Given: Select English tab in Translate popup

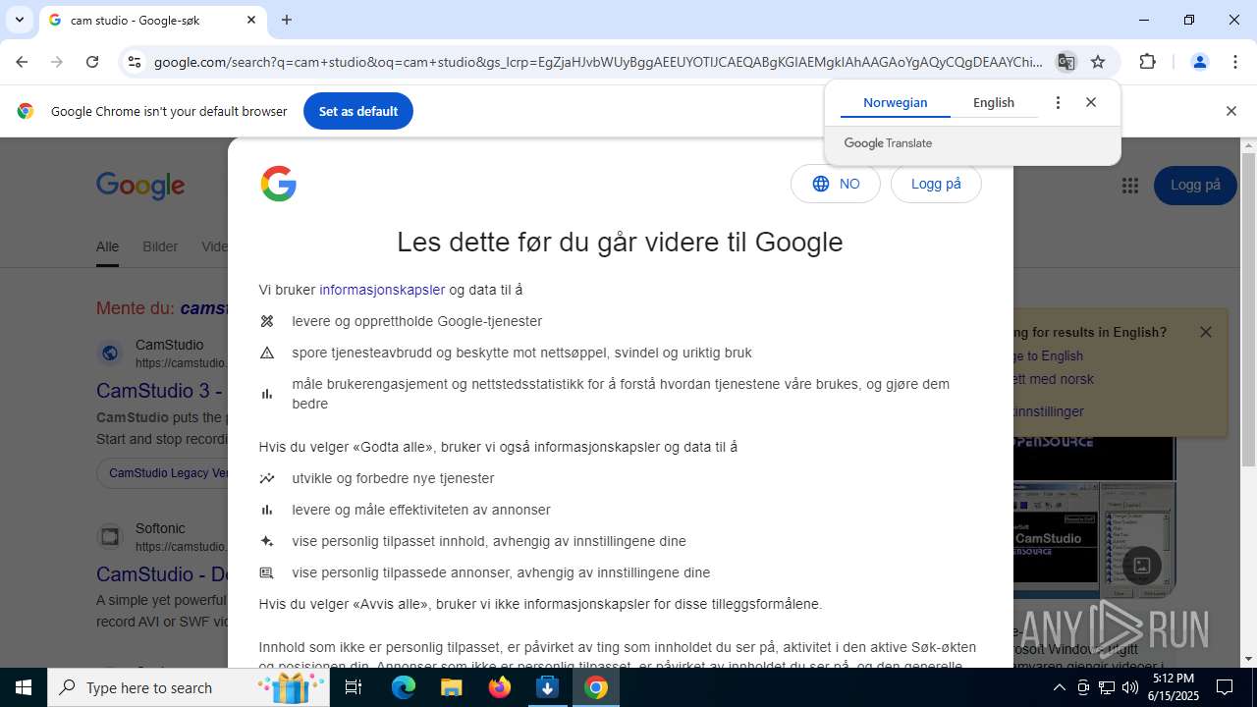Looking at the screenshot, I should pyautogui.click(x=994, y=102).
